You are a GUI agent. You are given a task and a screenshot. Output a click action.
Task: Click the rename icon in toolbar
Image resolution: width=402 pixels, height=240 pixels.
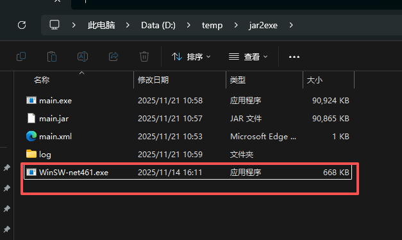[83, 56]
